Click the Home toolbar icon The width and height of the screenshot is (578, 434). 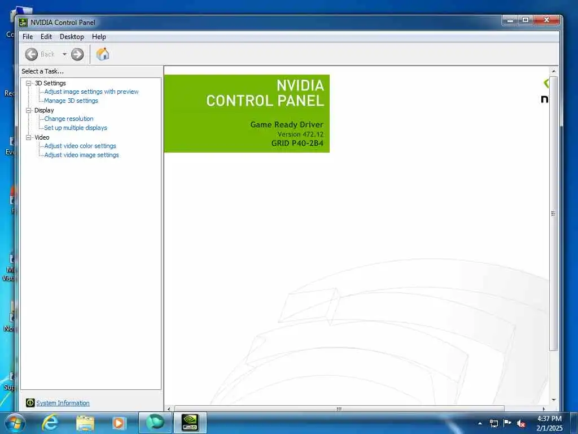103,54
